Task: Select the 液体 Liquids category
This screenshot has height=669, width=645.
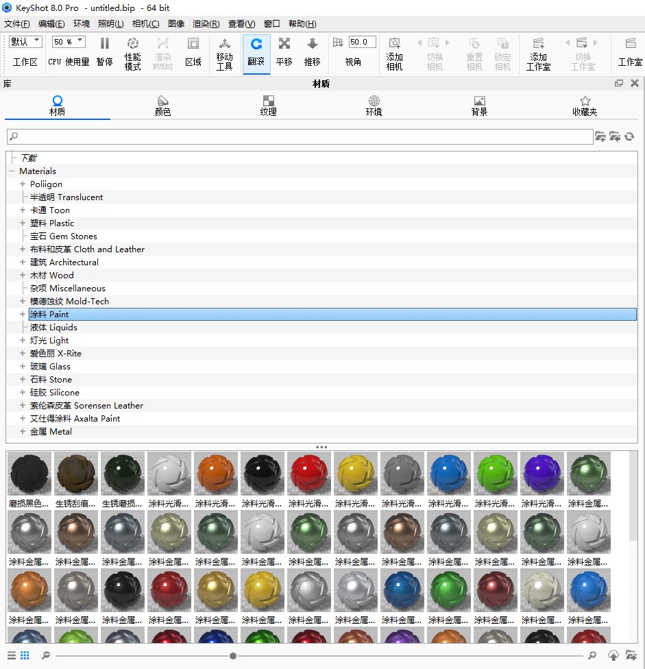Action: point(53,328)
